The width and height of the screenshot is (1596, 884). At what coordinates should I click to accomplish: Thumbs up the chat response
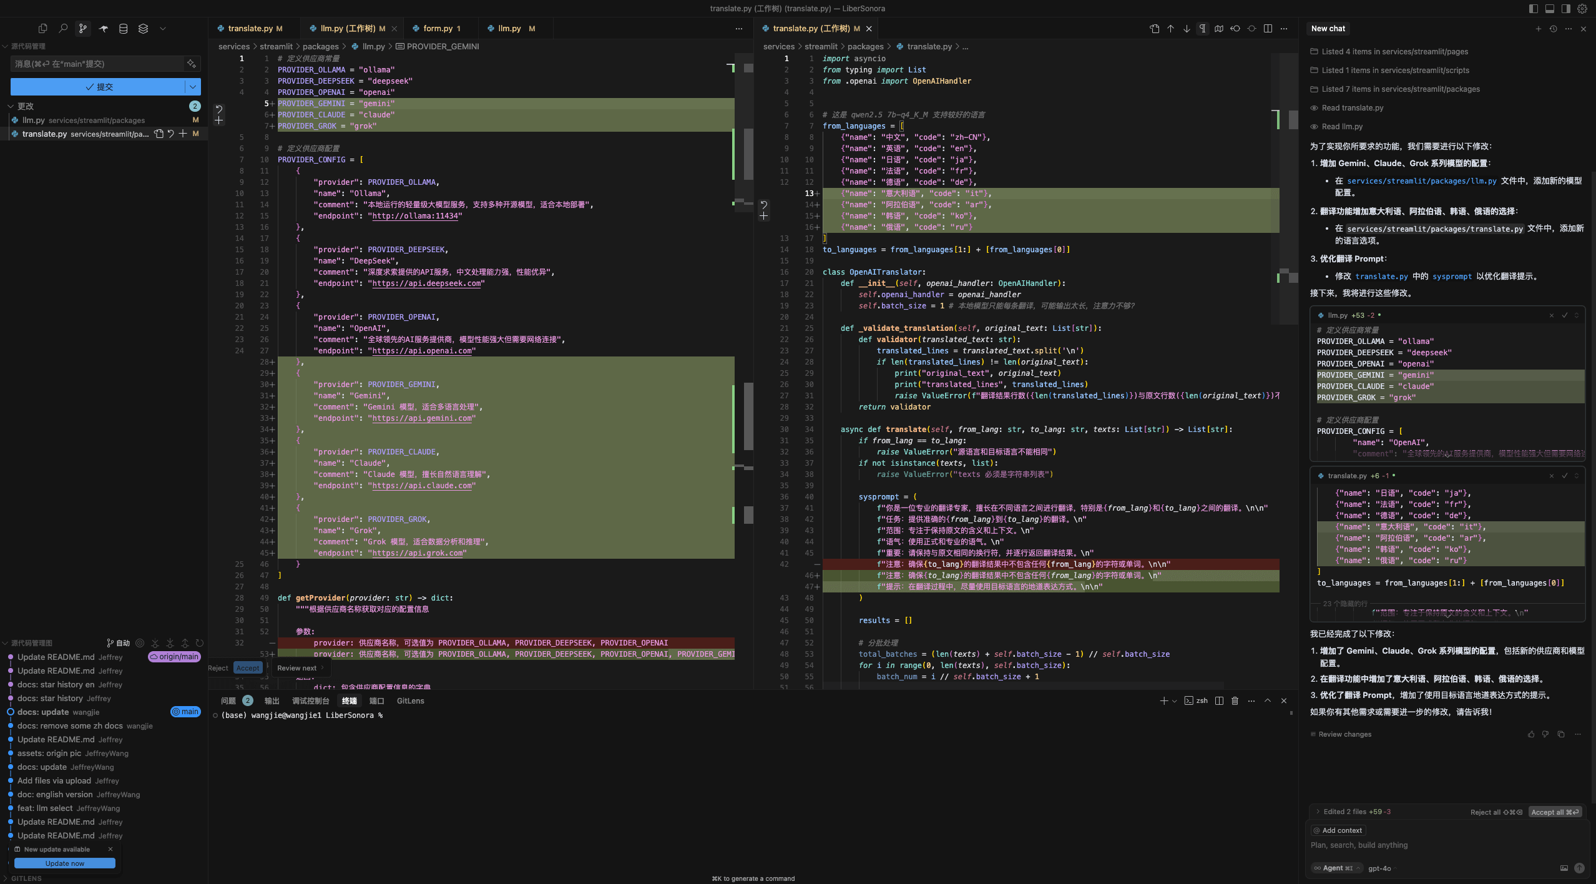[1531, 734]
